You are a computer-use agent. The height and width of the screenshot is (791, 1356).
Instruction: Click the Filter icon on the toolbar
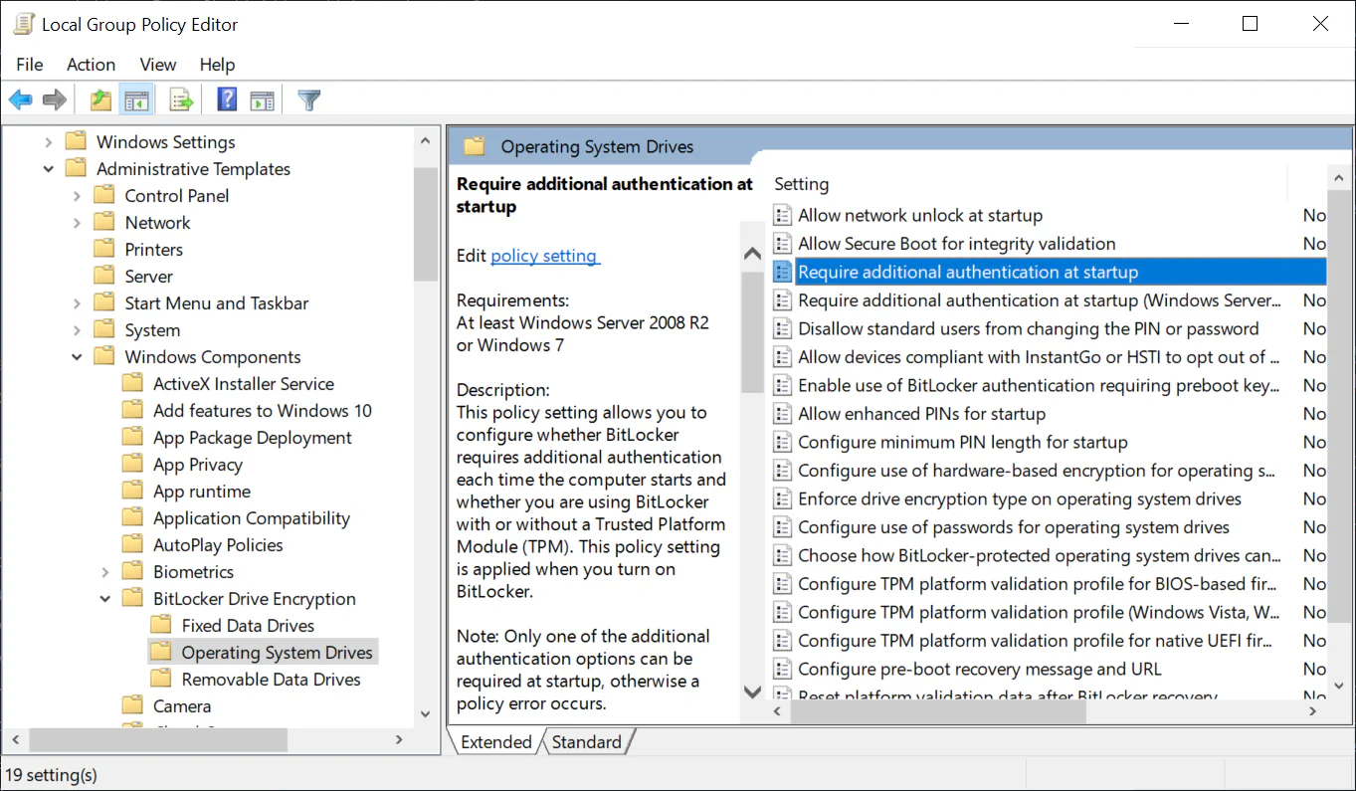point(307,99)
